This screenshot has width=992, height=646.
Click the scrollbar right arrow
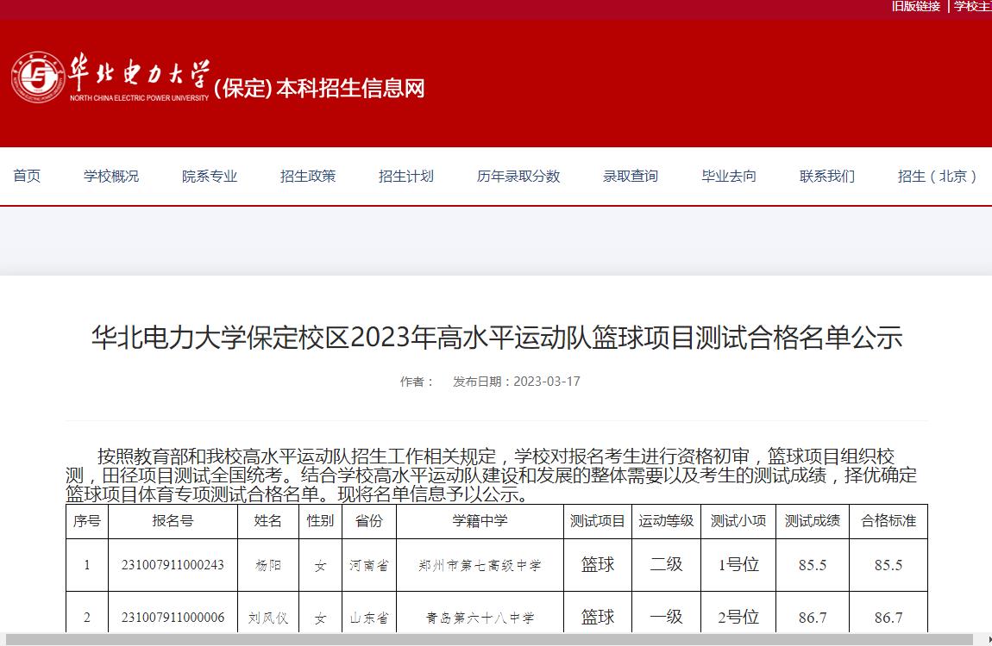click(989, 639)
